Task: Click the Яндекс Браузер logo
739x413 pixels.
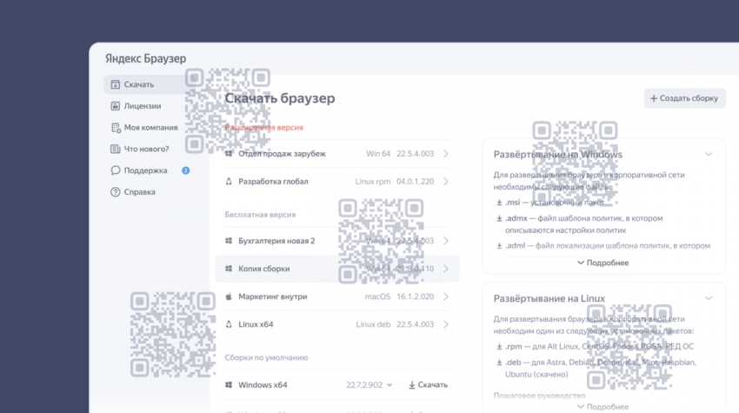Action: point(145,58)
